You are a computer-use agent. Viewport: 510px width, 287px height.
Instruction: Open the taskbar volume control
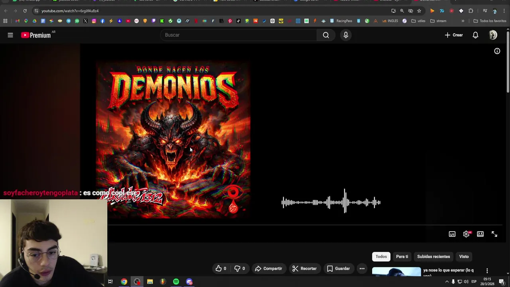[466, 282]
